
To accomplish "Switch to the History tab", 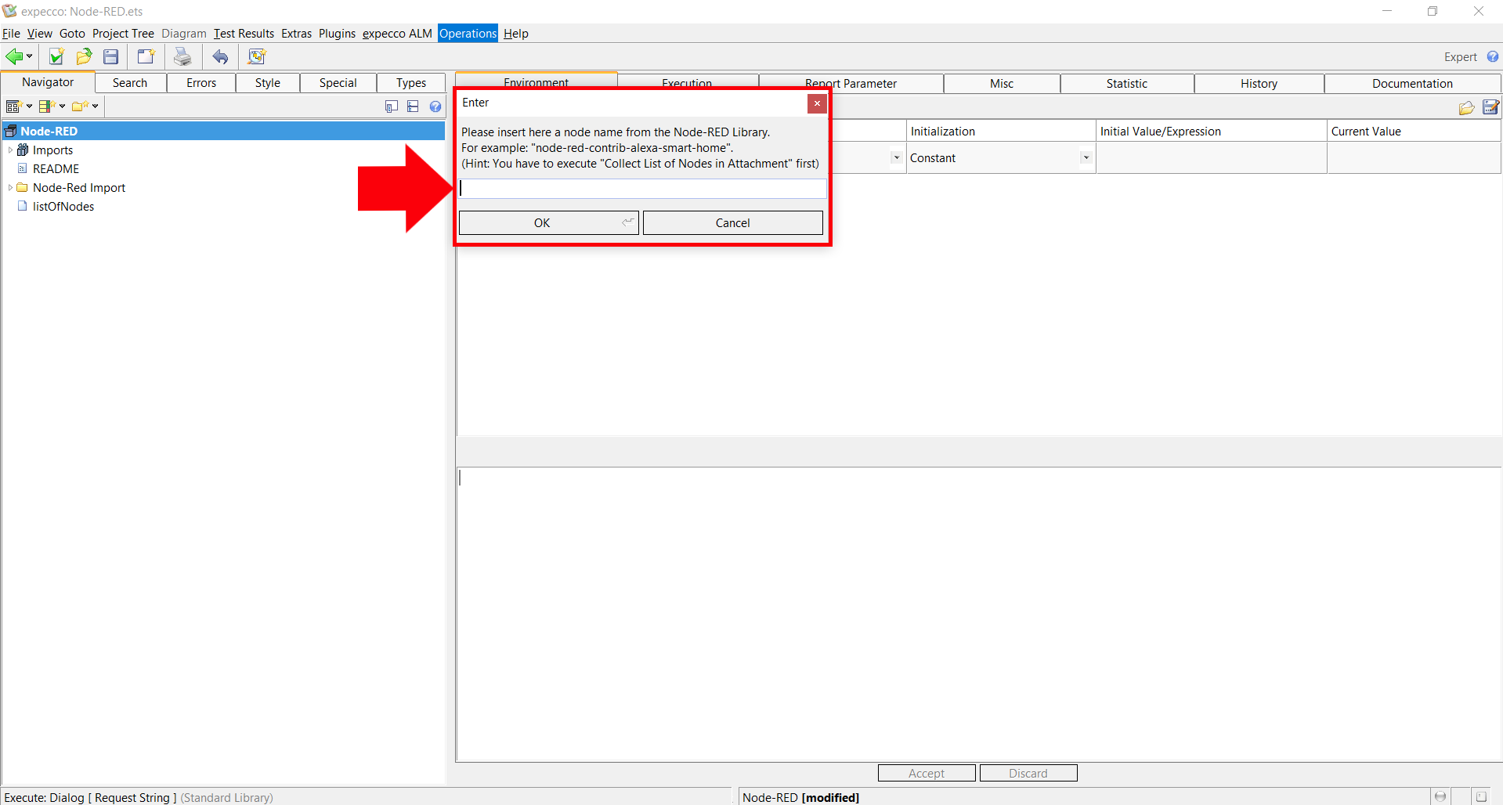I will pos(1259,84).
